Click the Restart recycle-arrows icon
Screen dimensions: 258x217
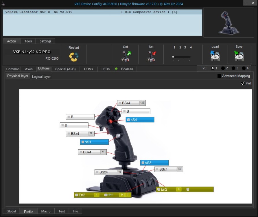tap(74, 57)
